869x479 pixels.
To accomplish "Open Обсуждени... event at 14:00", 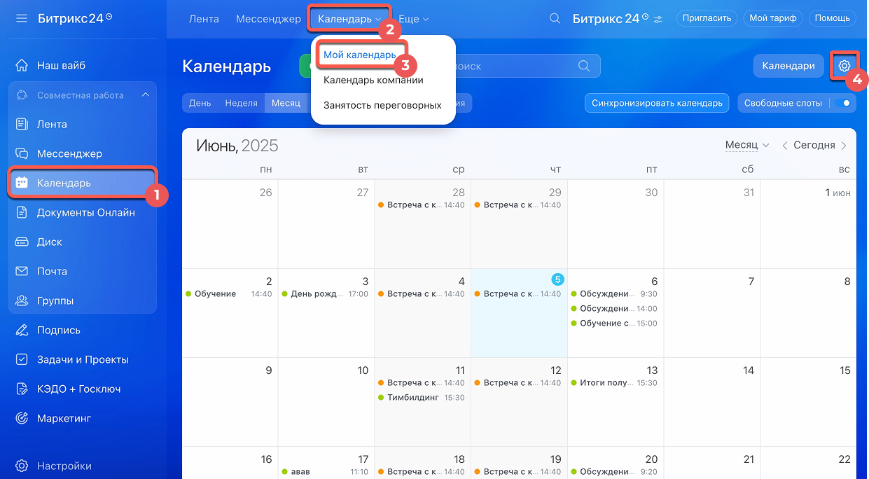I will (614, 309).
